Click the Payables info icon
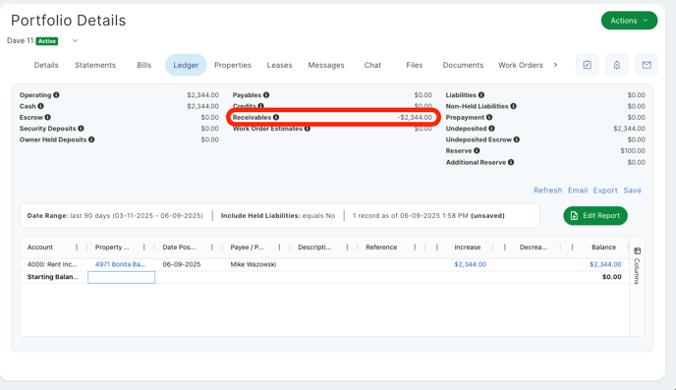The width and height of the screenshot is (676, 390). [266, 95]
